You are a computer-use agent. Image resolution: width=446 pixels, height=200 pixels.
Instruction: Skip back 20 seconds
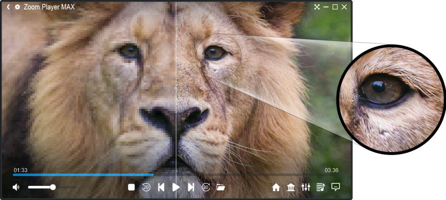(146, 187)
